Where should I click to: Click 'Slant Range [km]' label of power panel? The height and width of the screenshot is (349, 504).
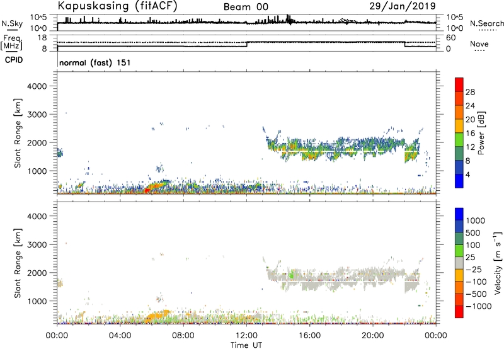click(18, 133)
